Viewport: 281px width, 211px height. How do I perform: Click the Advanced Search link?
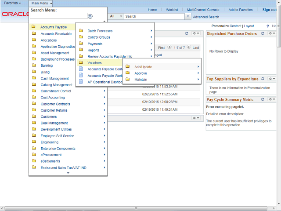(206, 17)
